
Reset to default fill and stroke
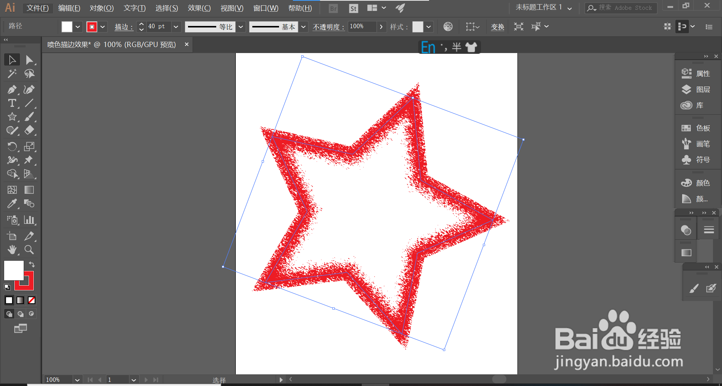[7, 287]
